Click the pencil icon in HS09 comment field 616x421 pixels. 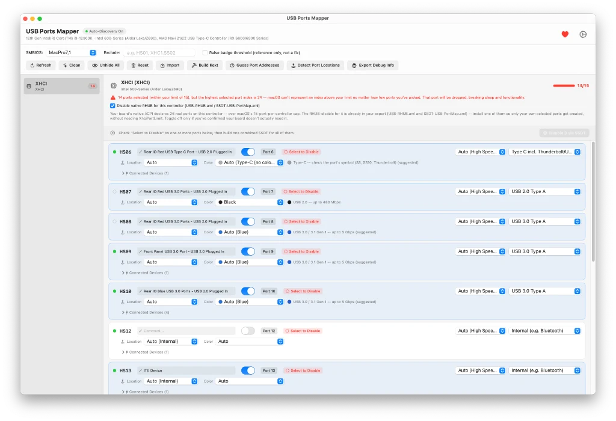[140, 251]
